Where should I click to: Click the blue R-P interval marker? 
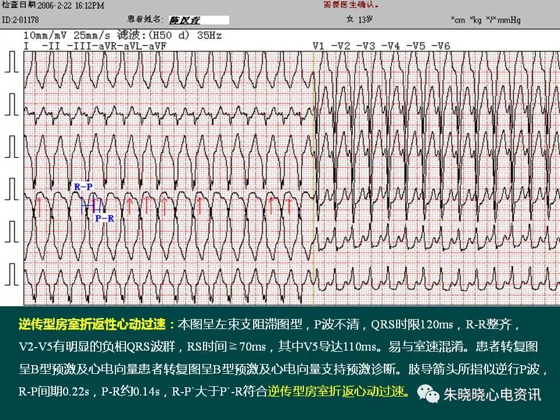83,185
